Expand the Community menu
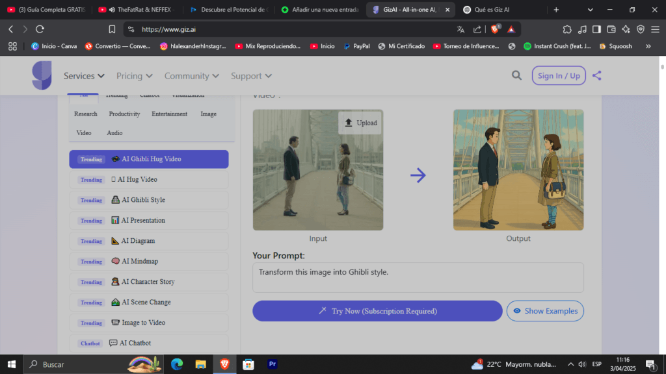The height and width of the screenshot is (374, 666). [x=191, y=76]
